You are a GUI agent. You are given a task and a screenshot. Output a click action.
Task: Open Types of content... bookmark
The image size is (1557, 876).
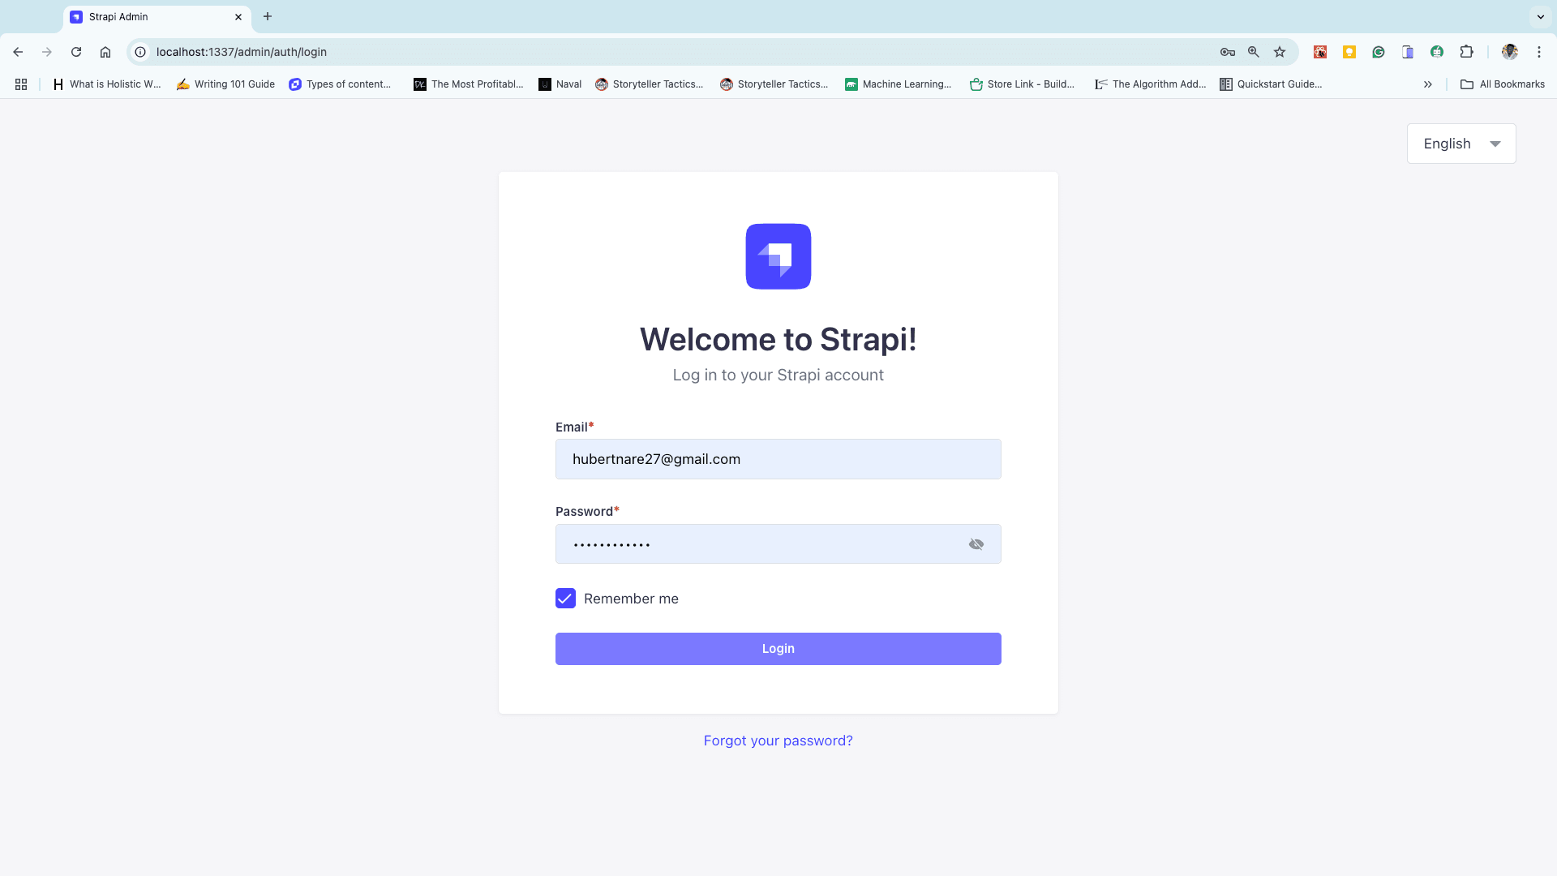pos(340,84)
